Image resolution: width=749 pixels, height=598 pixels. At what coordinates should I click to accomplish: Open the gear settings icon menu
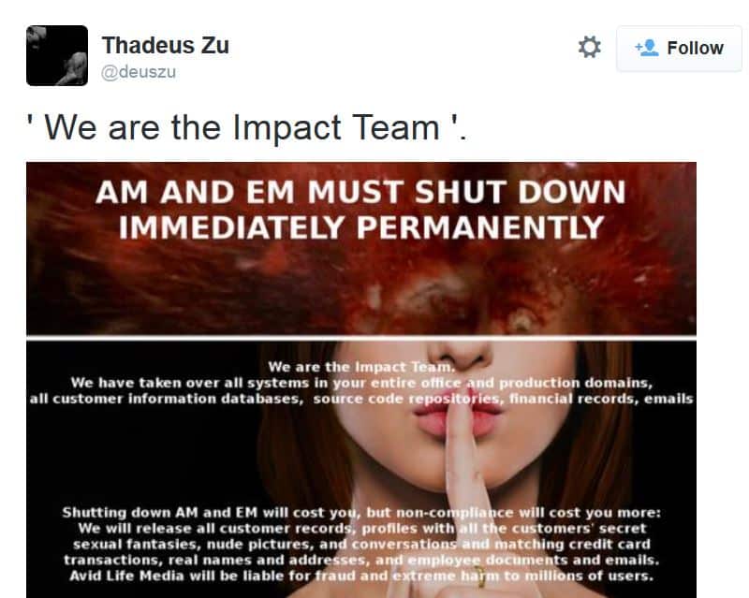pos(590,48)
